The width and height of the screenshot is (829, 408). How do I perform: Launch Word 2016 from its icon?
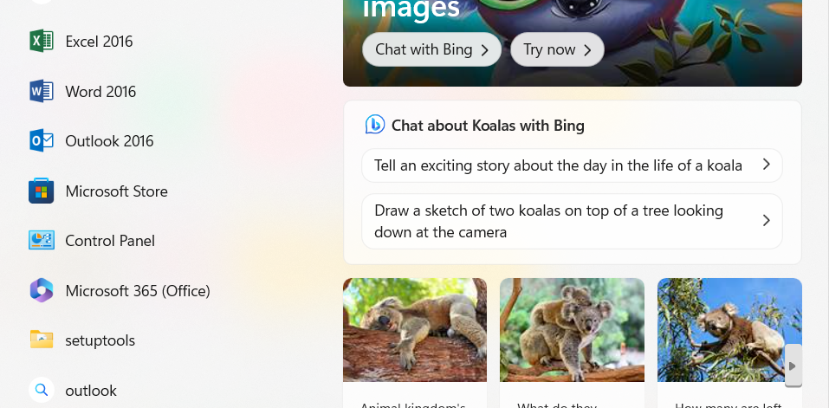point(42,92)
